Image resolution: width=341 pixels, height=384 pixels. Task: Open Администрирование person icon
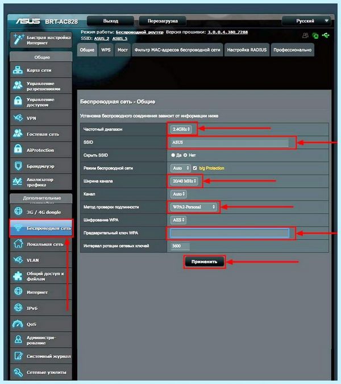click(x=18, y=339)
